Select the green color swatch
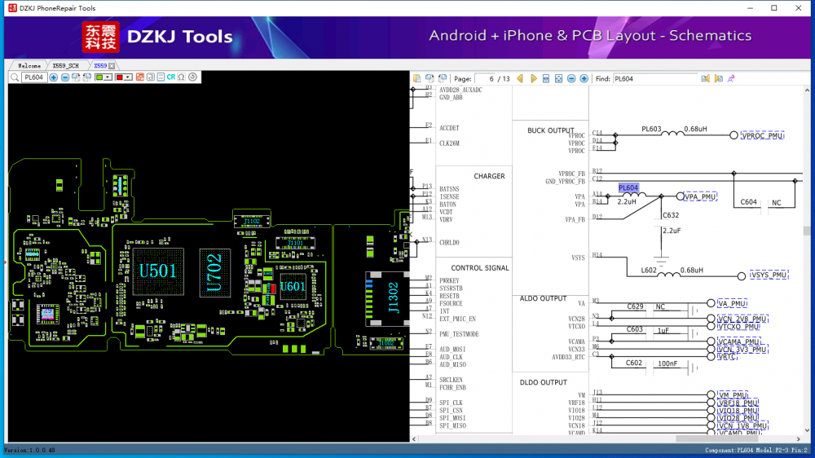The height and width of the screenshot is (458, 815). point(99,77)
